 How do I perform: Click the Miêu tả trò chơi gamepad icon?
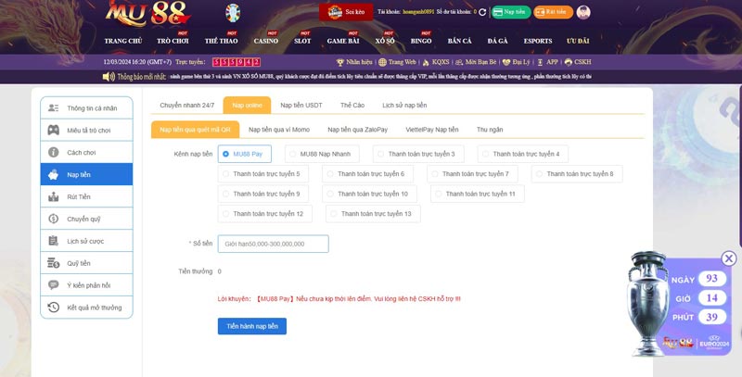pyautogui.click(x=54, y=131)
